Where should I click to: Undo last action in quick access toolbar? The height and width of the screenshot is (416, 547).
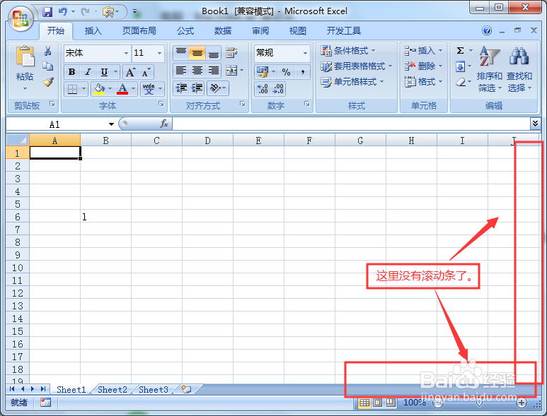(x=62, y=12)
